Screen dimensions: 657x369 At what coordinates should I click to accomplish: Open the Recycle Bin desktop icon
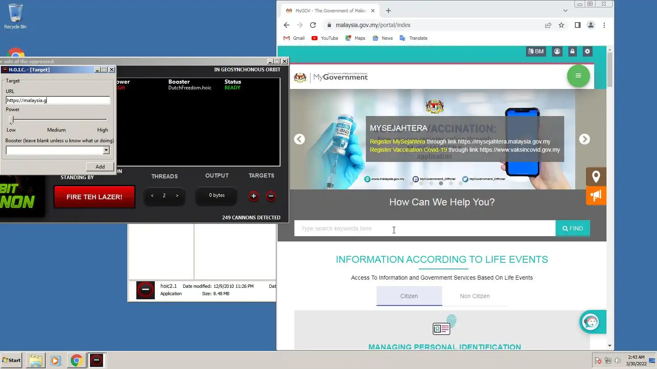pyautogui.click(x=15, y=16)
